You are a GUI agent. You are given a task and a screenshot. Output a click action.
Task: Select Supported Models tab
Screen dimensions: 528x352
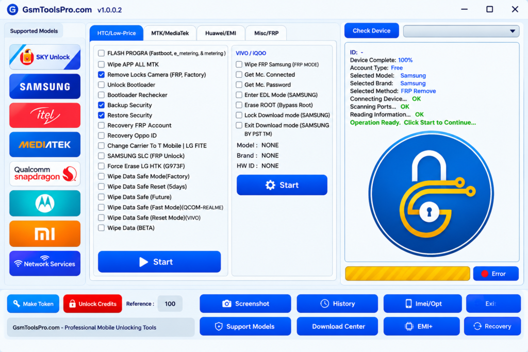coord(34,31)
